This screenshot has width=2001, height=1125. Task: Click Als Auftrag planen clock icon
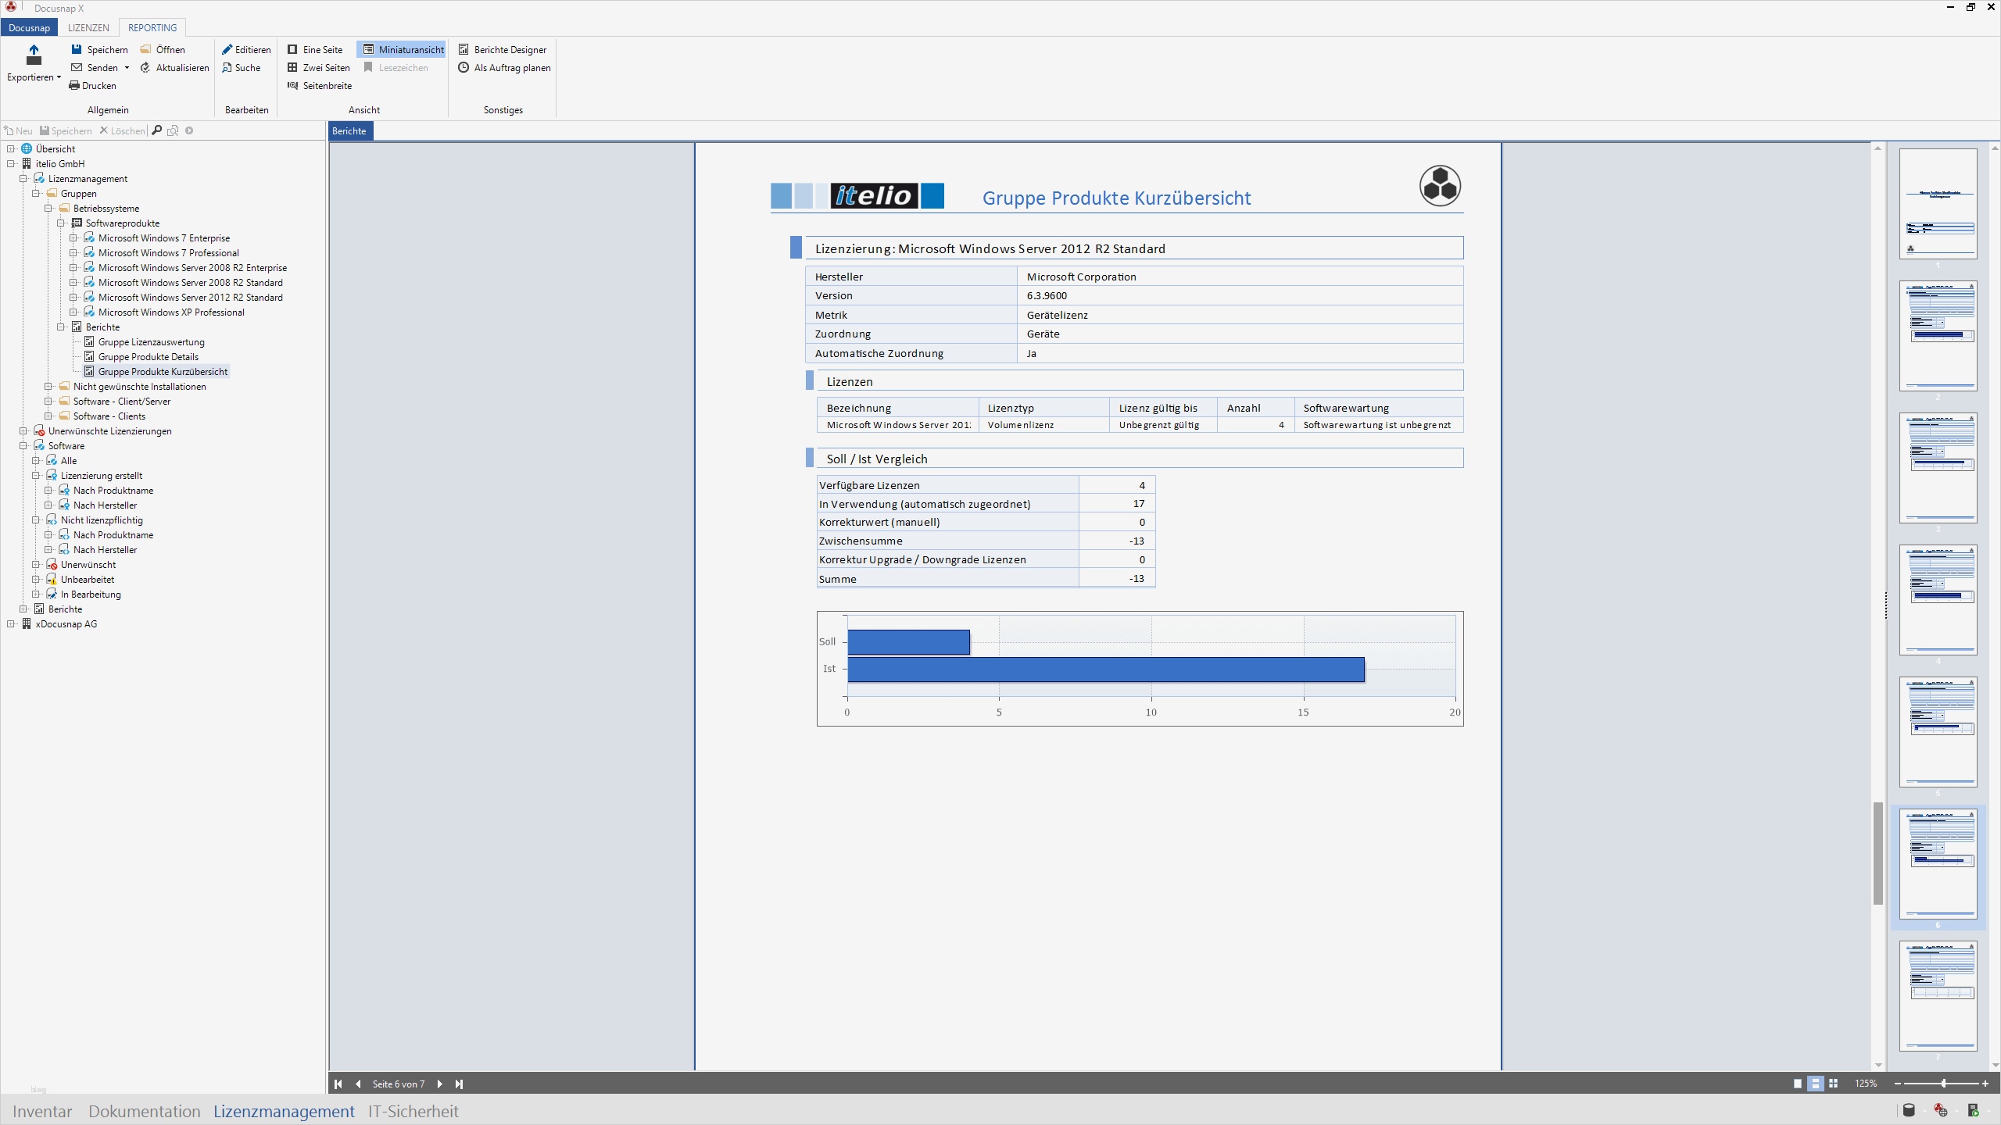[x=464, y=68]
